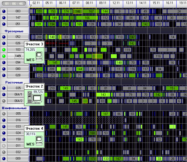187x162 pixels.
Task: Click the gray status indicator for machine 011
Action: pyautogui.click(x=4, y=146)
